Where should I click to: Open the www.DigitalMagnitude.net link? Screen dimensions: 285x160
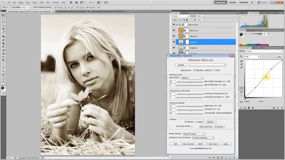click(200, 148)
